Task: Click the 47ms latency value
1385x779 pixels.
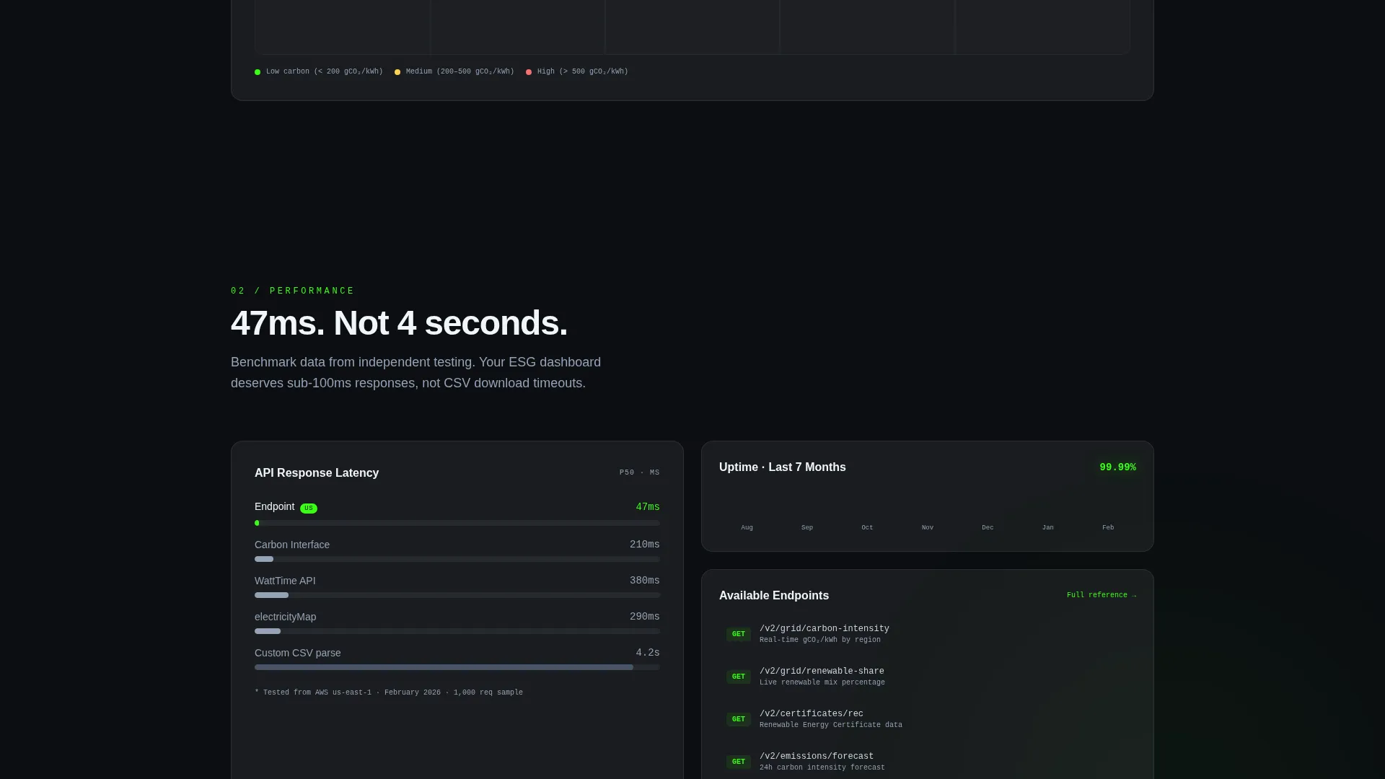Action: pos(648,507)
